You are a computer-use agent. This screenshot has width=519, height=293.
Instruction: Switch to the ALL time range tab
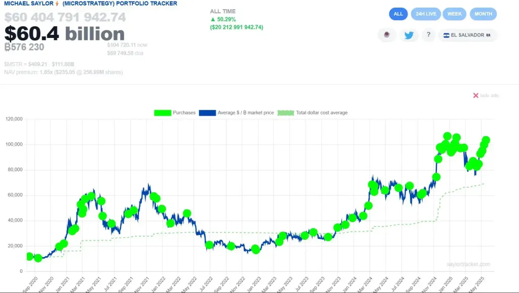pyautogui.click(x=398, y=14)
